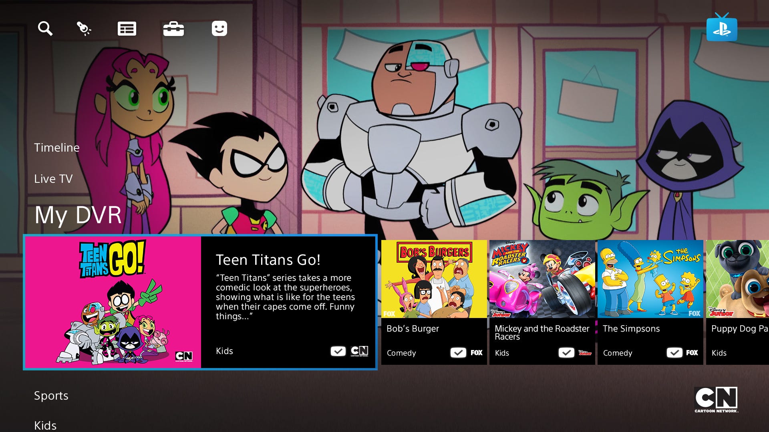Open the Kids category at bottom
Viewport: 769px width, 432px height.
(45, 426)
